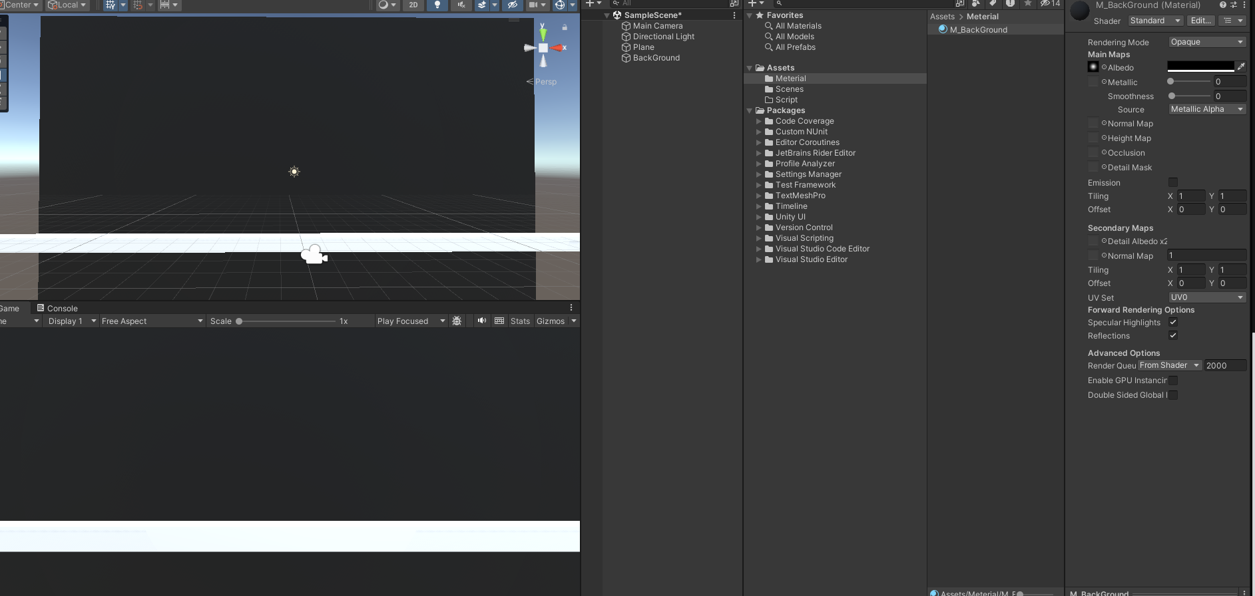Open Source Metallic Alpha dropdown
Image resolution: width=1255 pixels, height=596 pixels.
1207,109
